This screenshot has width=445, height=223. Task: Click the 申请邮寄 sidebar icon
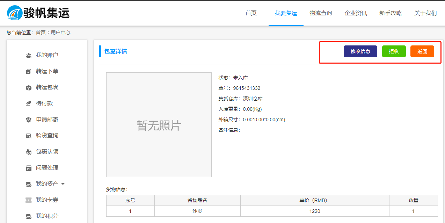point(29,120)
